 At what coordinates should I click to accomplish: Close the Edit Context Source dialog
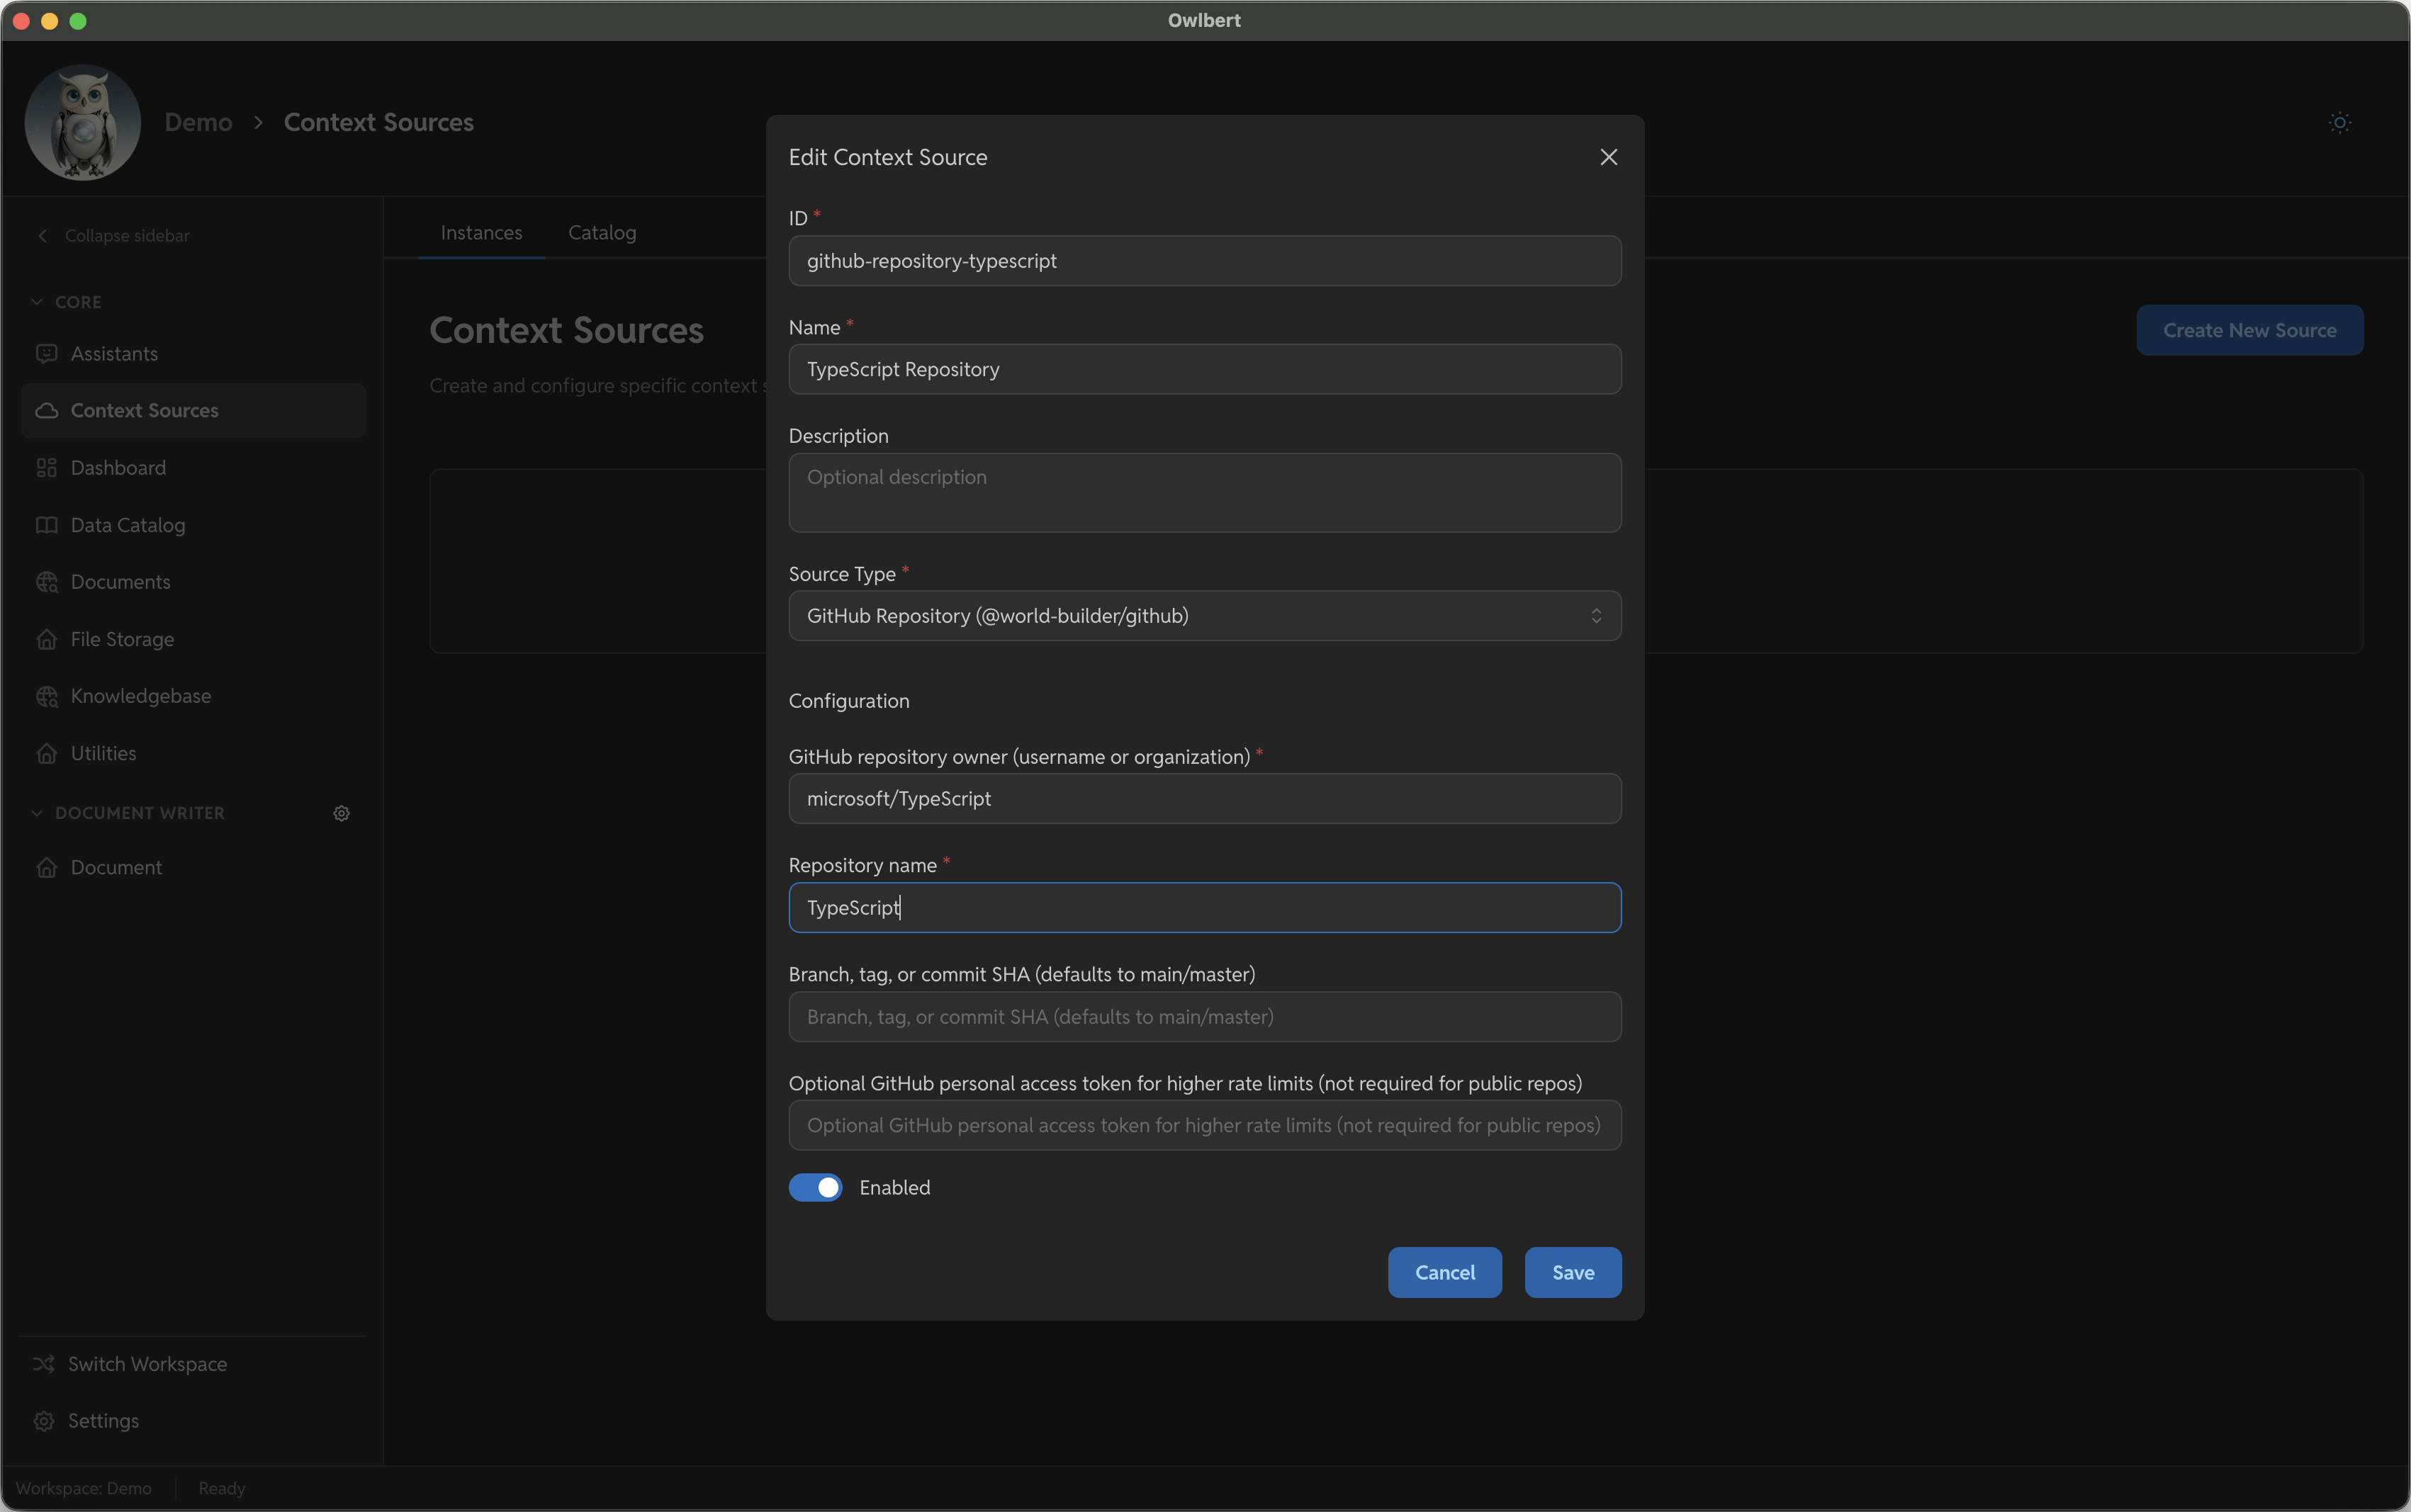1608,157
